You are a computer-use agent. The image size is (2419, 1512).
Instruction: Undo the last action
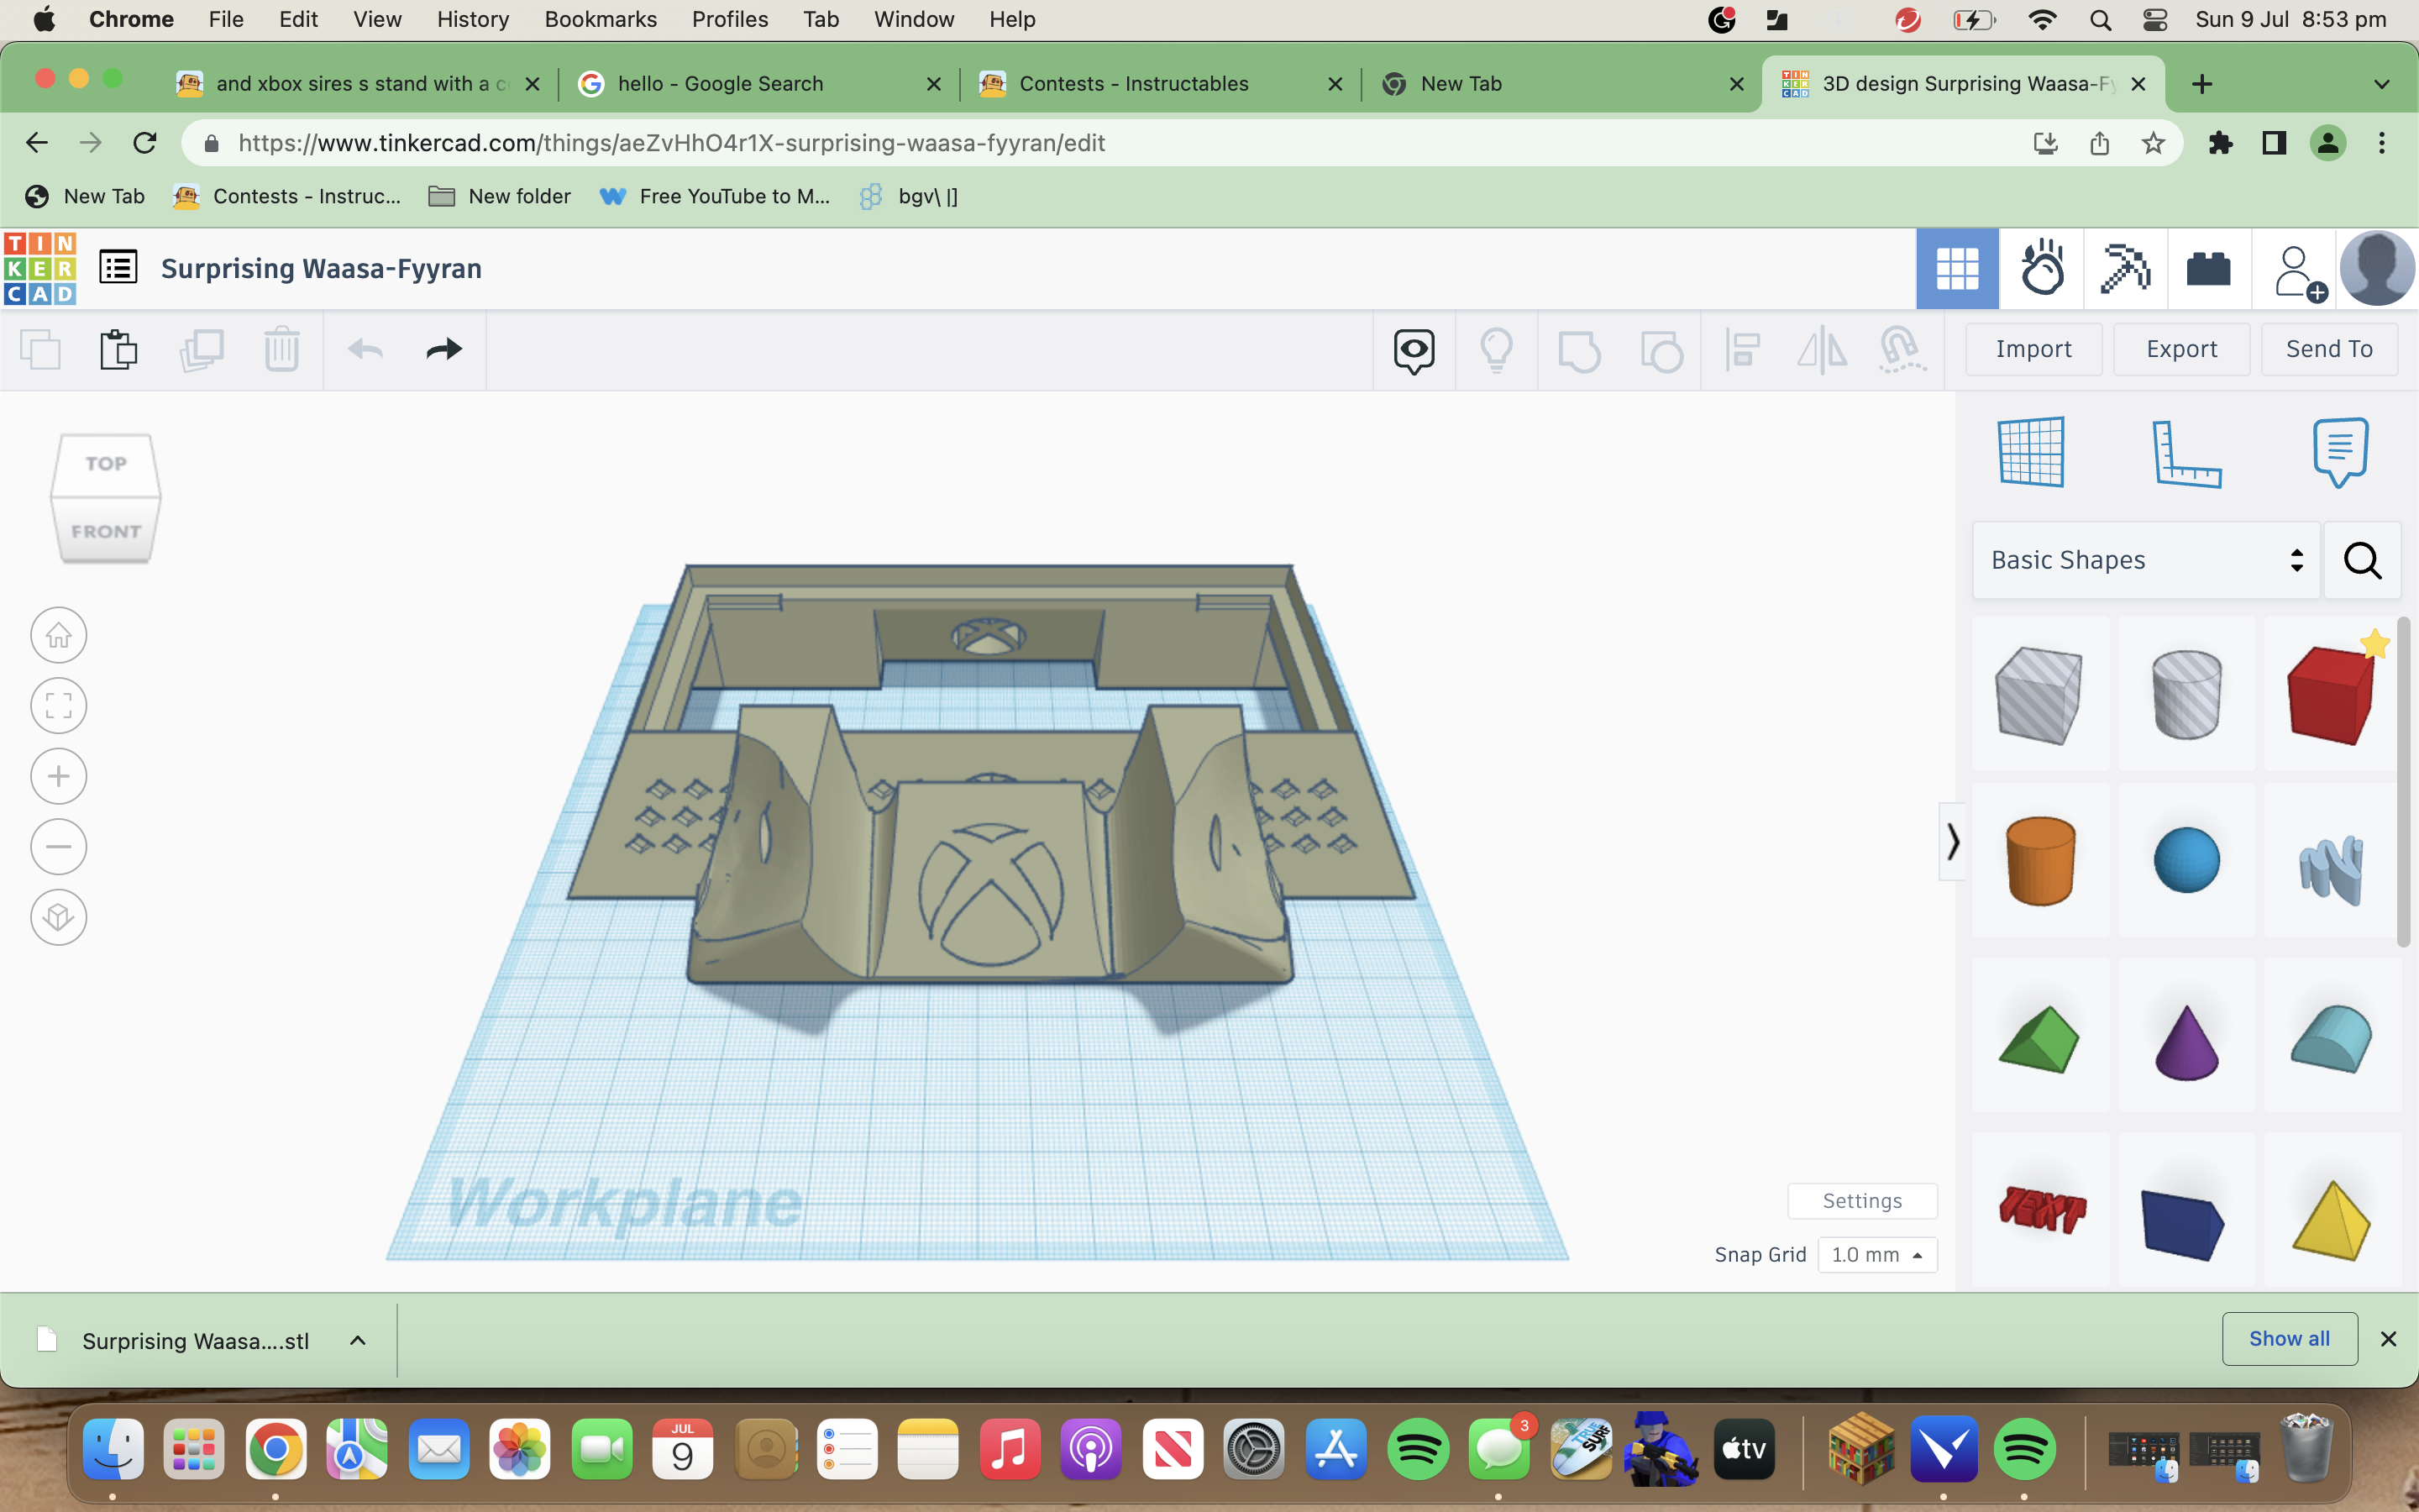pyautogui.click(x=365, y=350)
